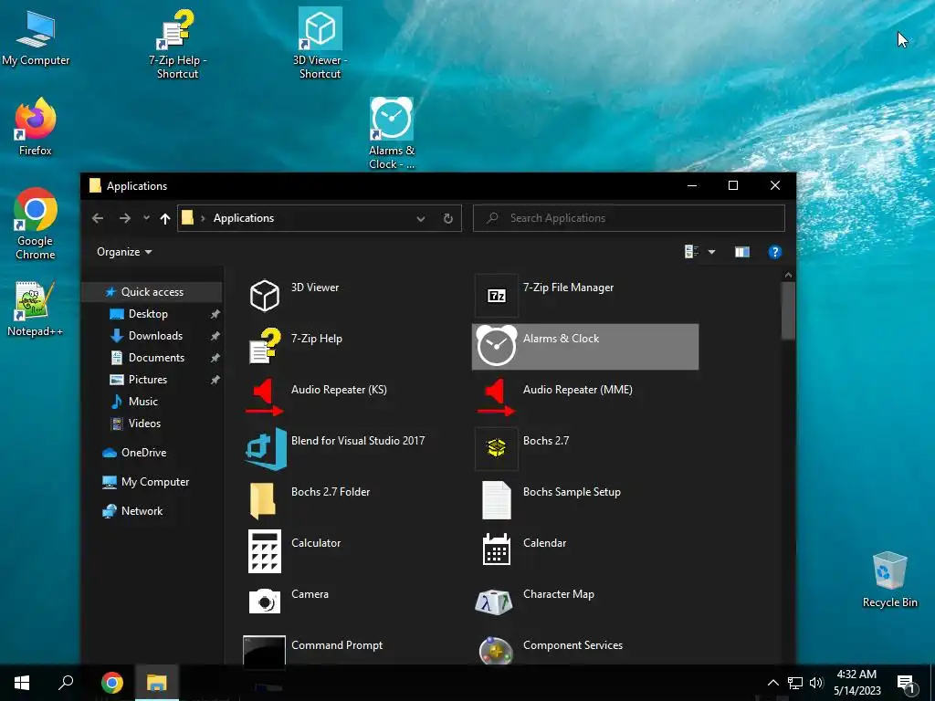Open Google Chrome from the taskbar
This screenshot has width=935, height=701.
click(112, 683)
